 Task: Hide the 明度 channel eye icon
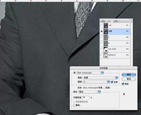click(x=102, y=31)
